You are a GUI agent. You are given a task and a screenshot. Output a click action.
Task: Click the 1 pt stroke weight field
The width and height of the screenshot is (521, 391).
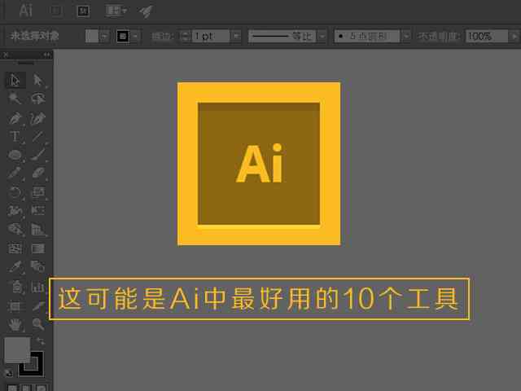click(211, 36)
